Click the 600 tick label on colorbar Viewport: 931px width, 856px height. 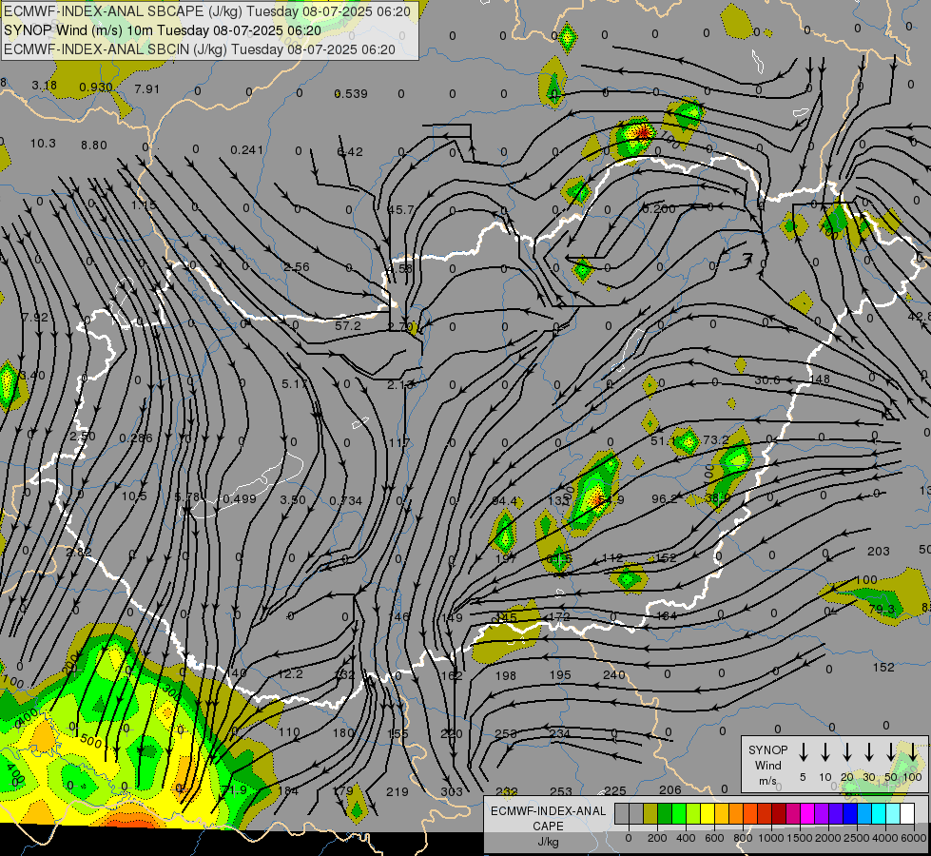click(713, 838)
